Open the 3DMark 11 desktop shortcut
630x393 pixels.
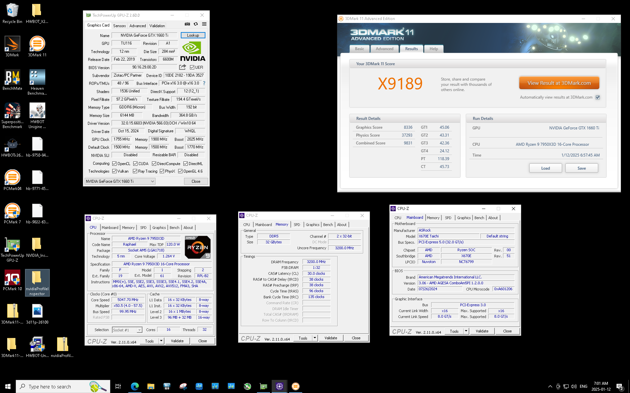point(37,47)
